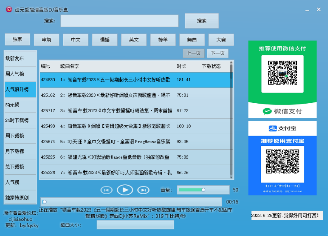Select 慢摇 from the category bar
Screen dimensions: 328x236
coord(105,40)
